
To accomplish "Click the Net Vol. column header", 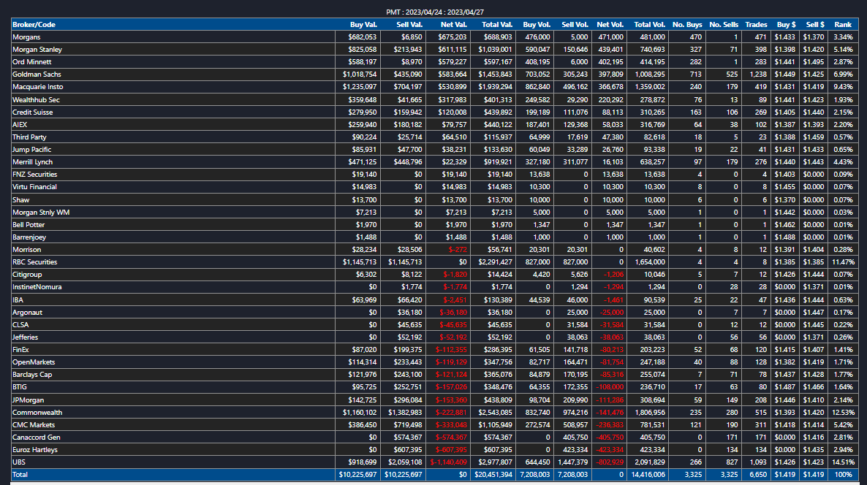I will [610, 25].
